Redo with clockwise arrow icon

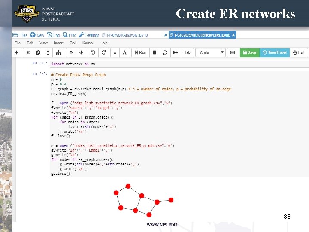click(104, 52)
